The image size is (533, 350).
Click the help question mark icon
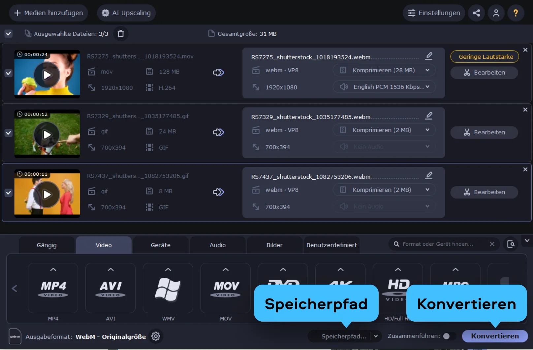516,13
